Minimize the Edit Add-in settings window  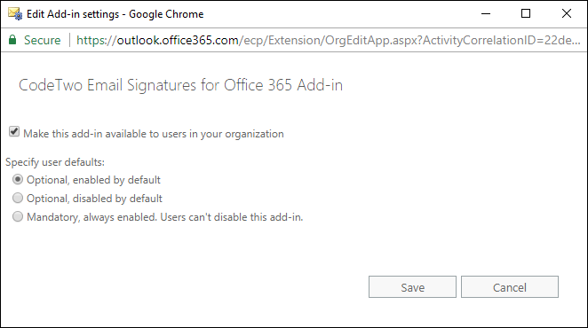tap(486, 14)
